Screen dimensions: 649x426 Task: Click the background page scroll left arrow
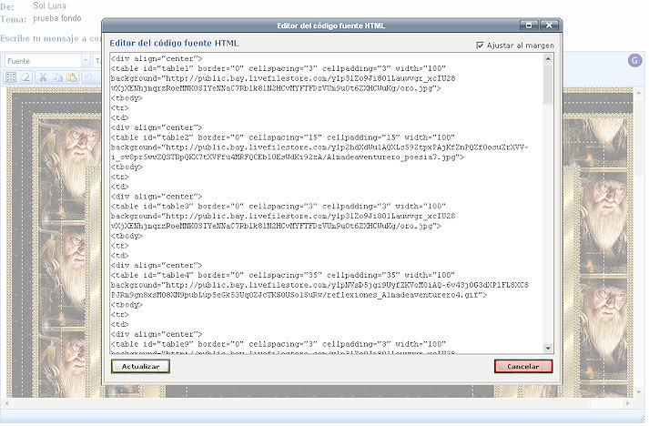(6, 403)
